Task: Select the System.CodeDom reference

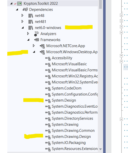Action: pos(67,88)
